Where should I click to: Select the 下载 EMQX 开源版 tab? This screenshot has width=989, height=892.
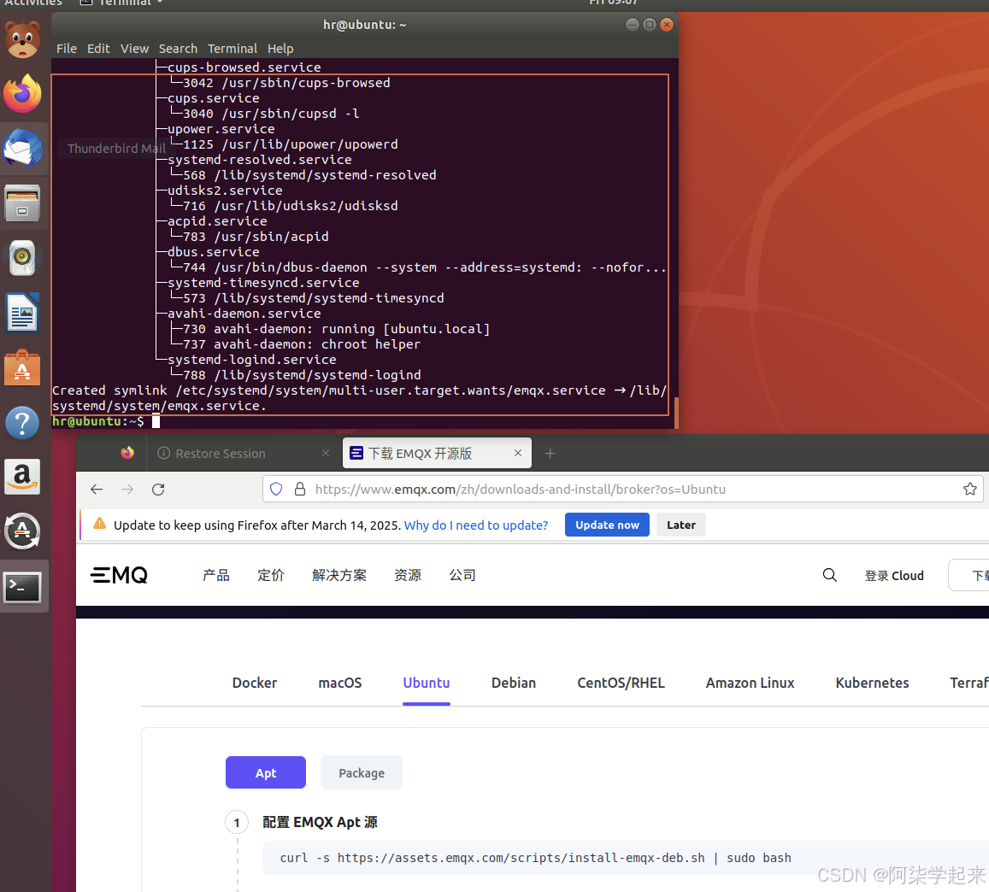437,453
